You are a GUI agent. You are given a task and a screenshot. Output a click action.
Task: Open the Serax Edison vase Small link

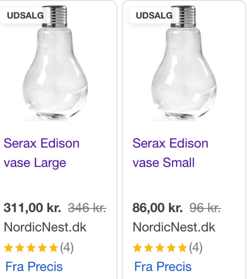coord(170,153)
